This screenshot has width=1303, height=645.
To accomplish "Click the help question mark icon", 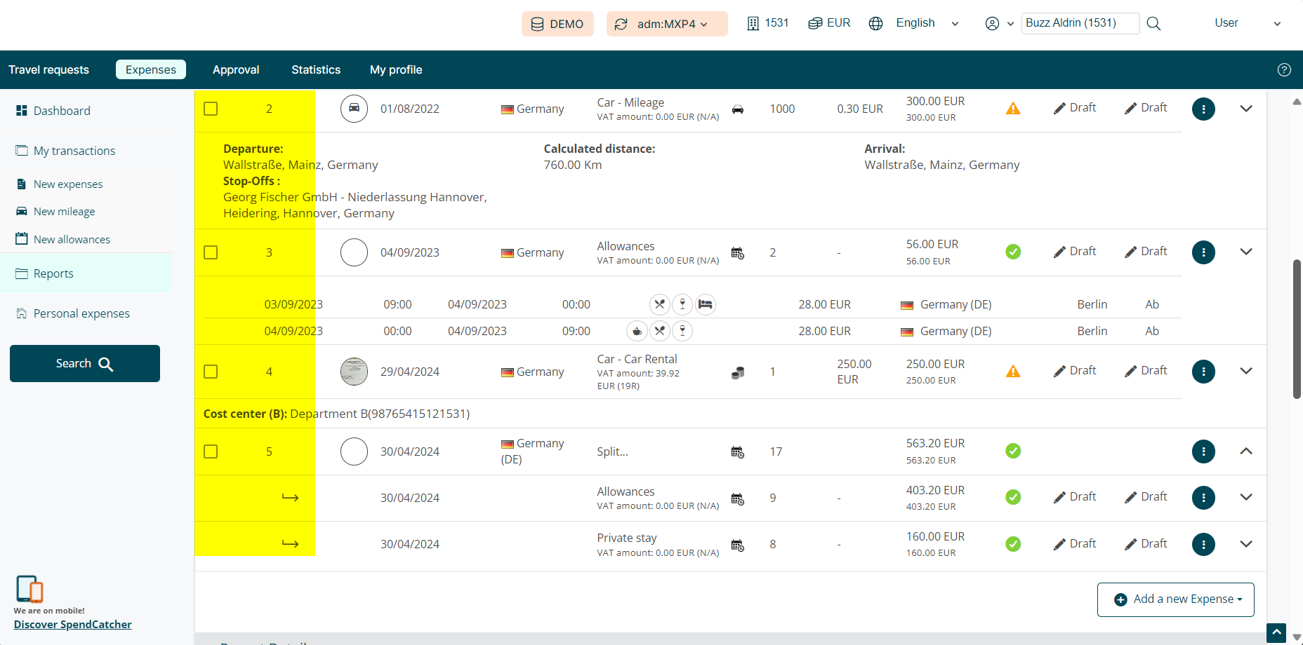I will tap(1284, 69).
